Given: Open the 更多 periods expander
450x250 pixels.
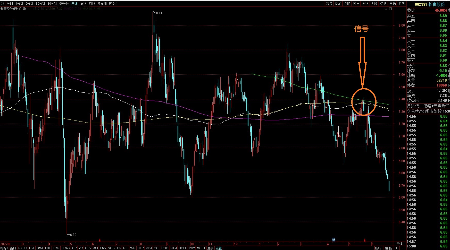Looking at the screenshot, I should (x=113, y=4).
